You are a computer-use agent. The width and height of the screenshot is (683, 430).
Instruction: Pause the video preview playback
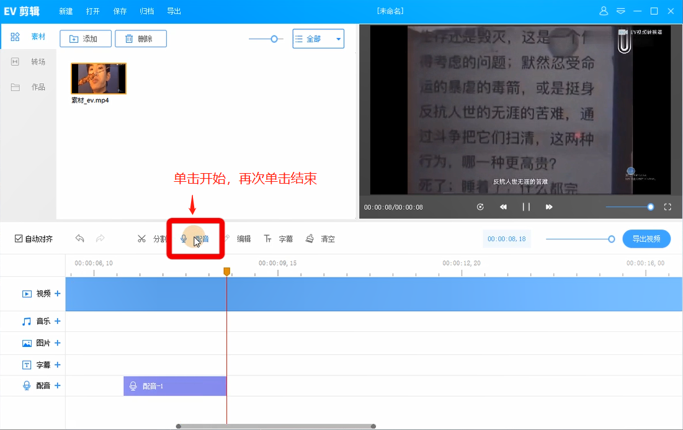pos(526,207)
